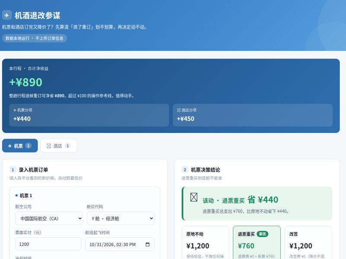Click the 本行程 · 合计净收益 label
The image size is (346, 259).
point(29,69)
